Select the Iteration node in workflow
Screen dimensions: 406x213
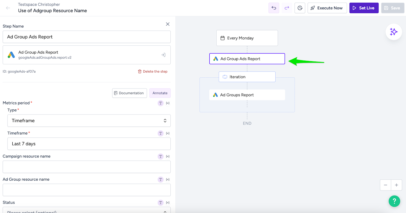[247, 77]
